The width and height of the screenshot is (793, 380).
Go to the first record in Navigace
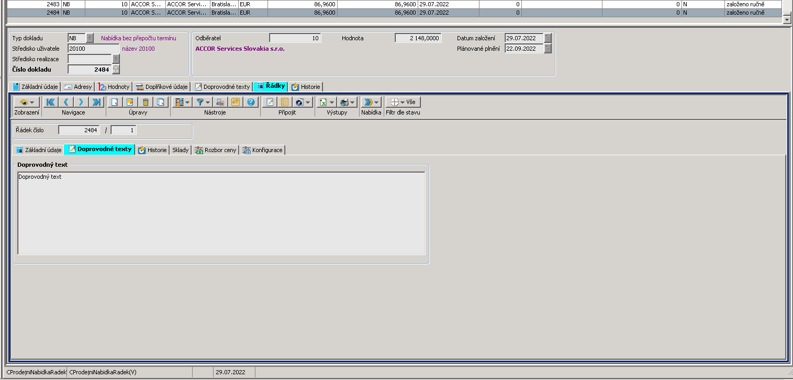tap(50, 102)
